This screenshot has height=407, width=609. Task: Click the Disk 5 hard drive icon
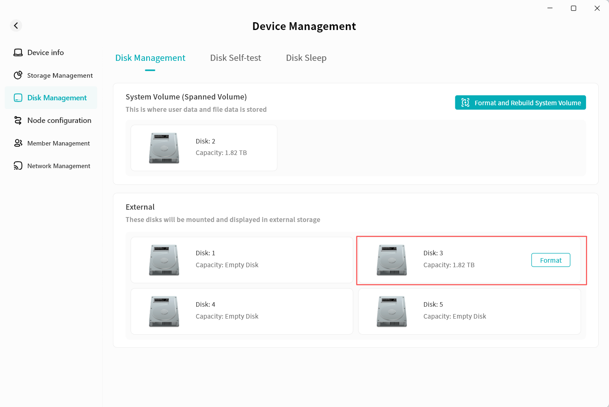coord(391,311)
